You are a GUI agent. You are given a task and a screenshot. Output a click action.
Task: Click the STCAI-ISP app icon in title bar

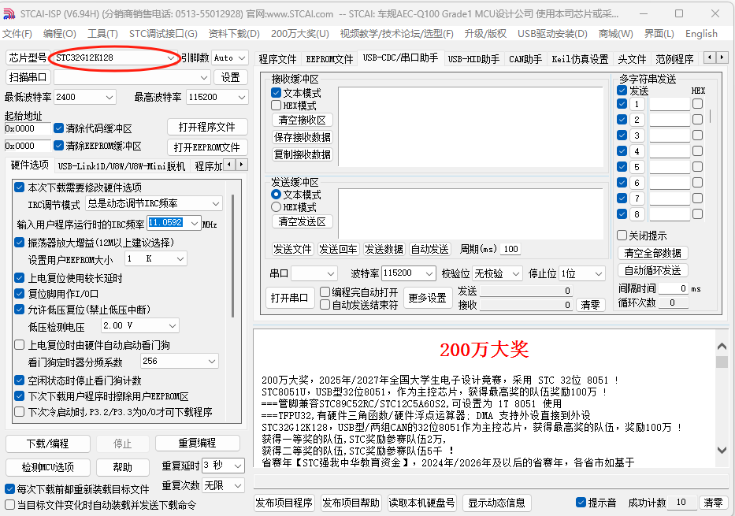point(9,13)
